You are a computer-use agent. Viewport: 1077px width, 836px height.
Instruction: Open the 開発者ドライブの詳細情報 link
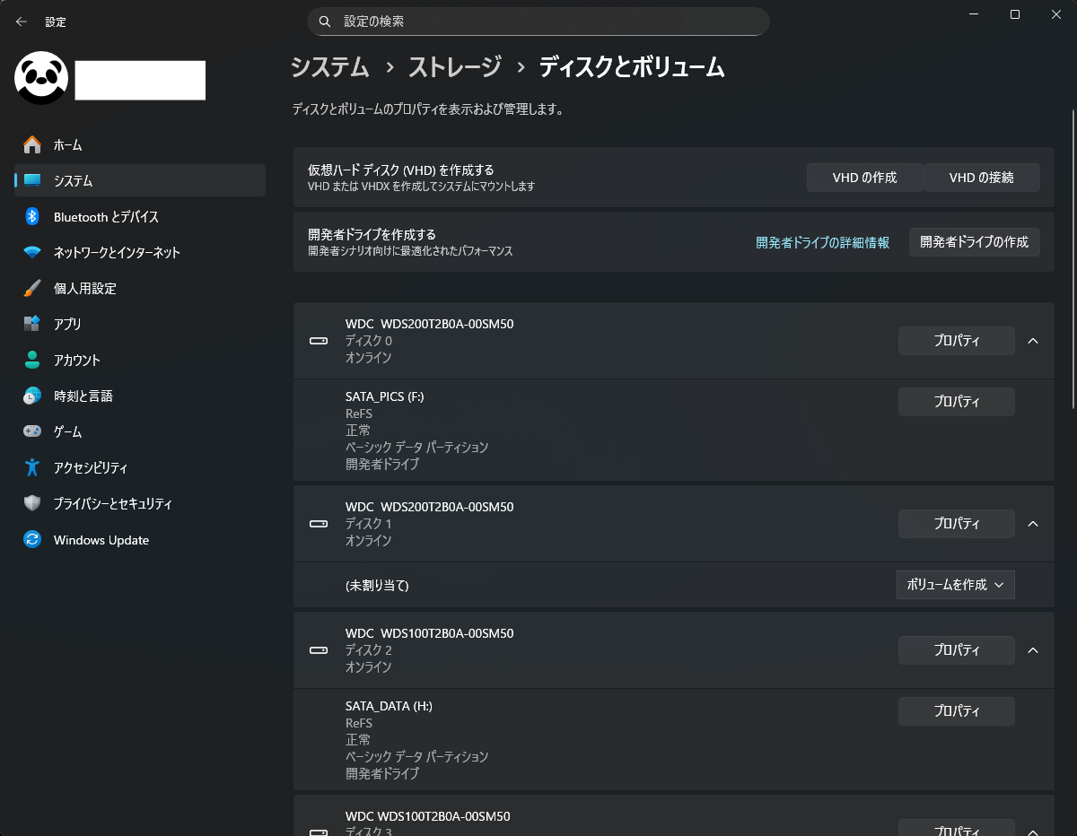pos(822,242)
